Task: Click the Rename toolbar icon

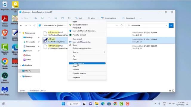Action: pyautogui.click(x=56, y=18)
